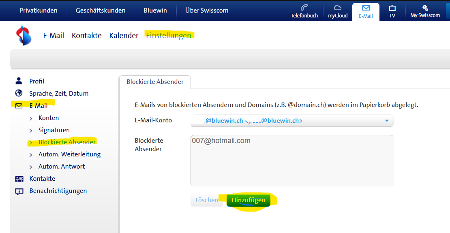Click chevron next to Blockierte Absender
This screenshot has width=450, height=233.
(31, 143)
